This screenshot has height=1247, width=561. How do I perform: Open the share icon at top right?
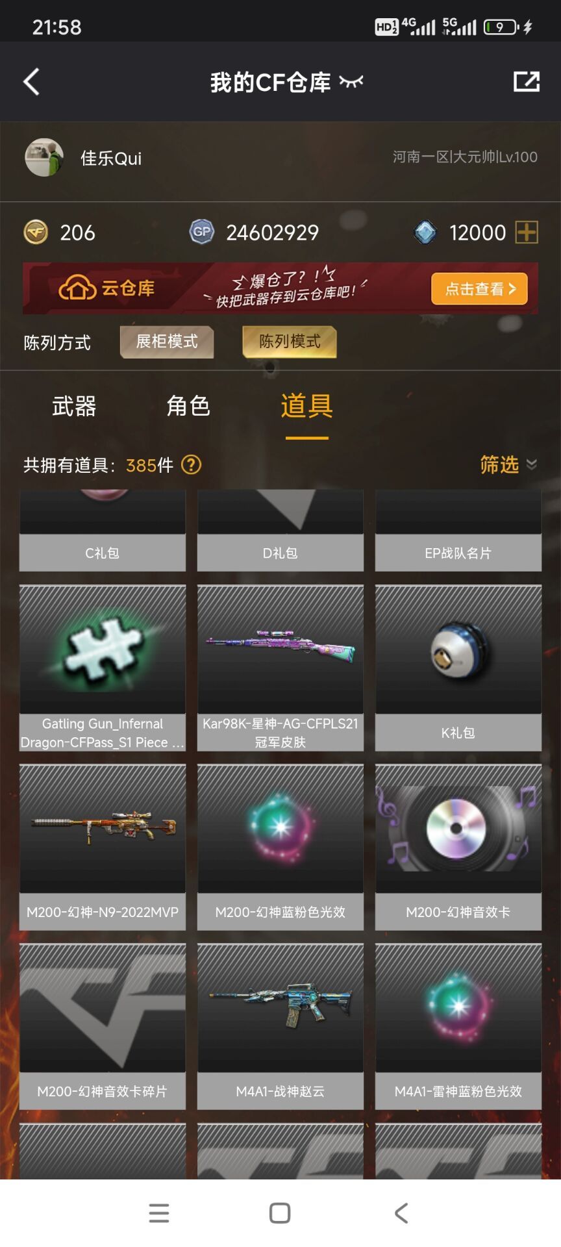(x=526, y=82)
